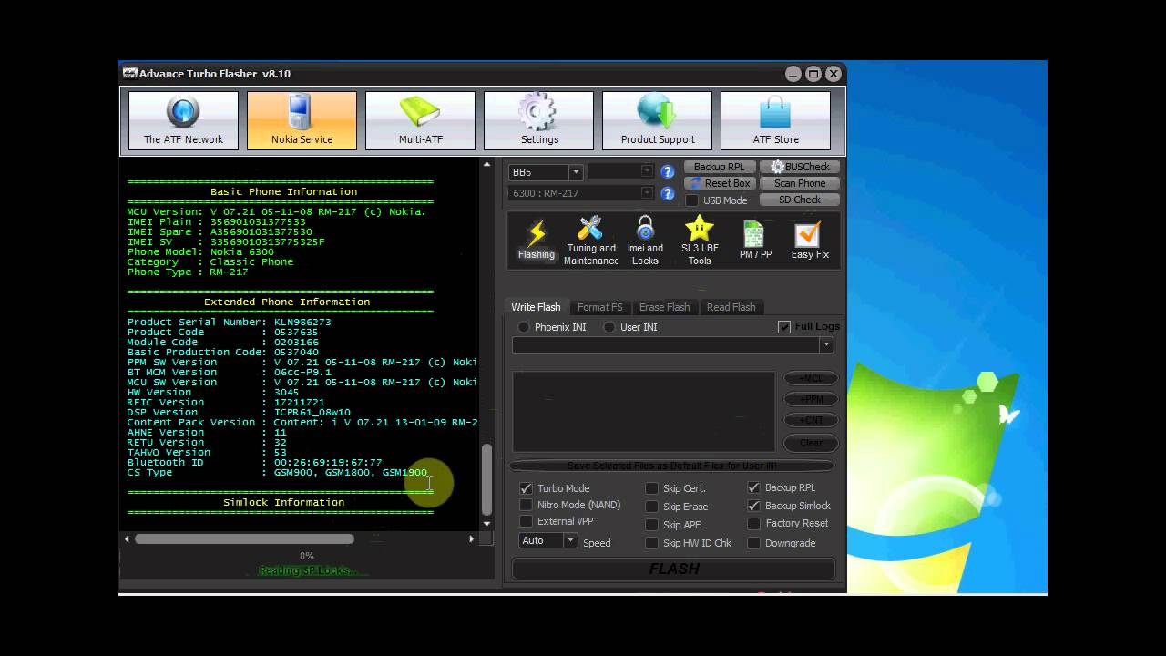This screenshot has width=1166, height=656.
Task: Click the Bluetooth ID line in log
Action: click(255, 463)
